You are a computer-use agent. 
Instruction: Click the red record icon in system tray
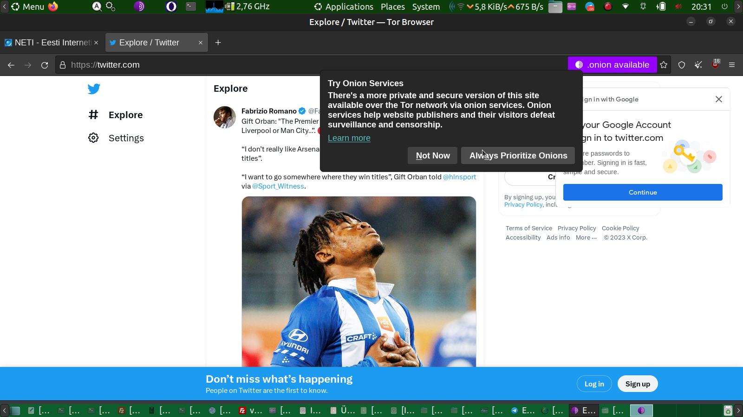click(x=608, y=6)
